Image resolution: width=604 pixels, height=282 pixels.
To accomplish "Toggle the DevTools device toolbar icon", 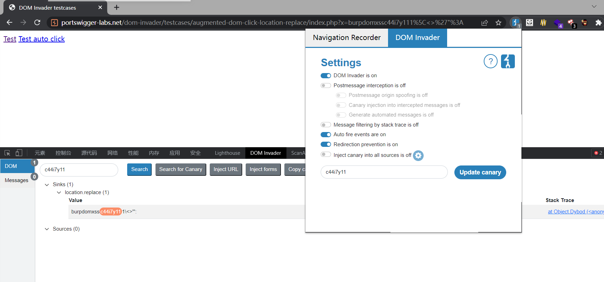I will tap(19, 153).
